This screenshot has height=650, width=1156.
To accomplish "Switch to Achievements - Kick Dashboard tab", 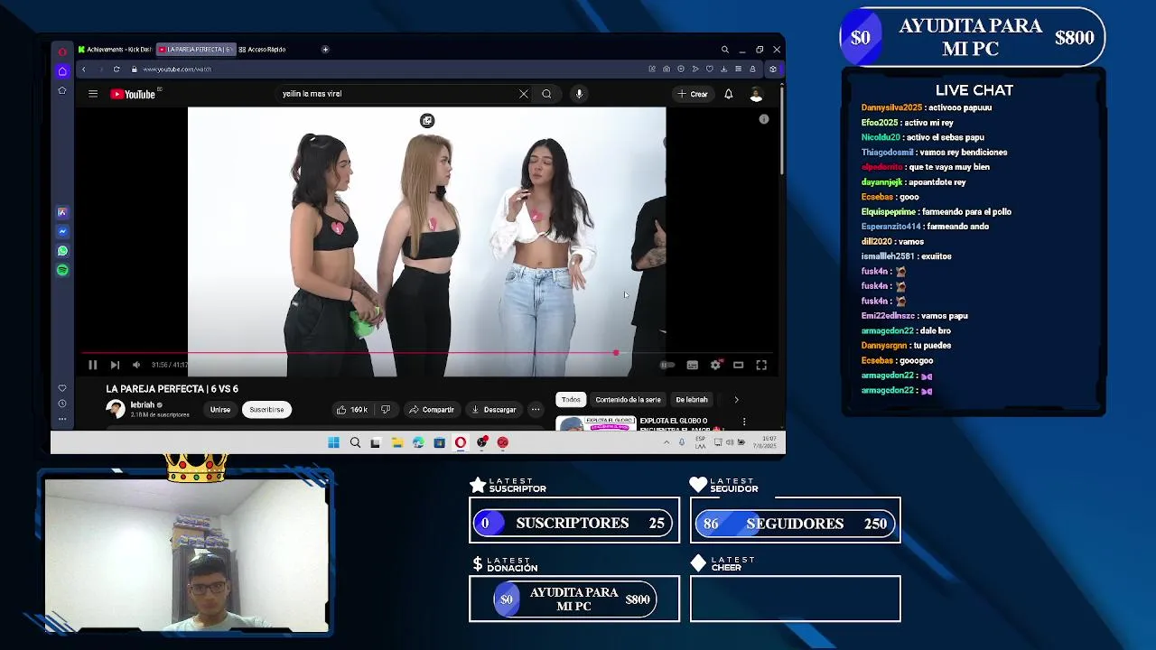I will pos(115,50).
